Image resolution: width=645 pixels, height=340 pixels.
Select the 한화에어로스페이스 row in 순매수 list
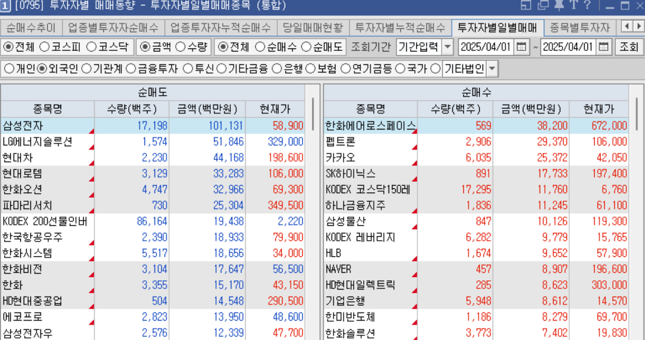[x=477, y=126]
